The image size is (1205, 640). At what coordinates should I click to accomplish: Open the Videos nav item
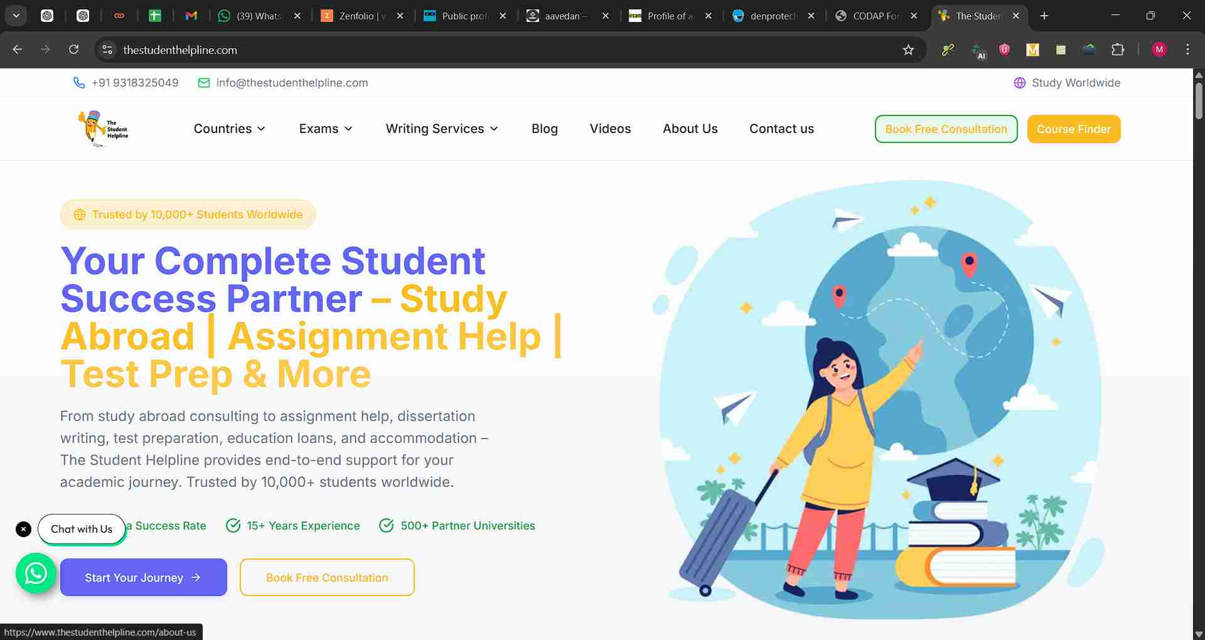[610, 129]
